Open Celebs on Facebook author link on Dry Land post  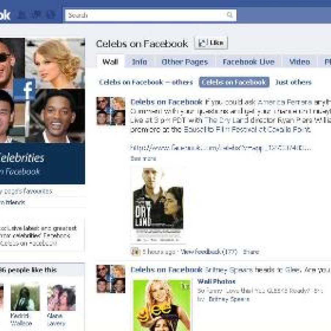point(166,102)
